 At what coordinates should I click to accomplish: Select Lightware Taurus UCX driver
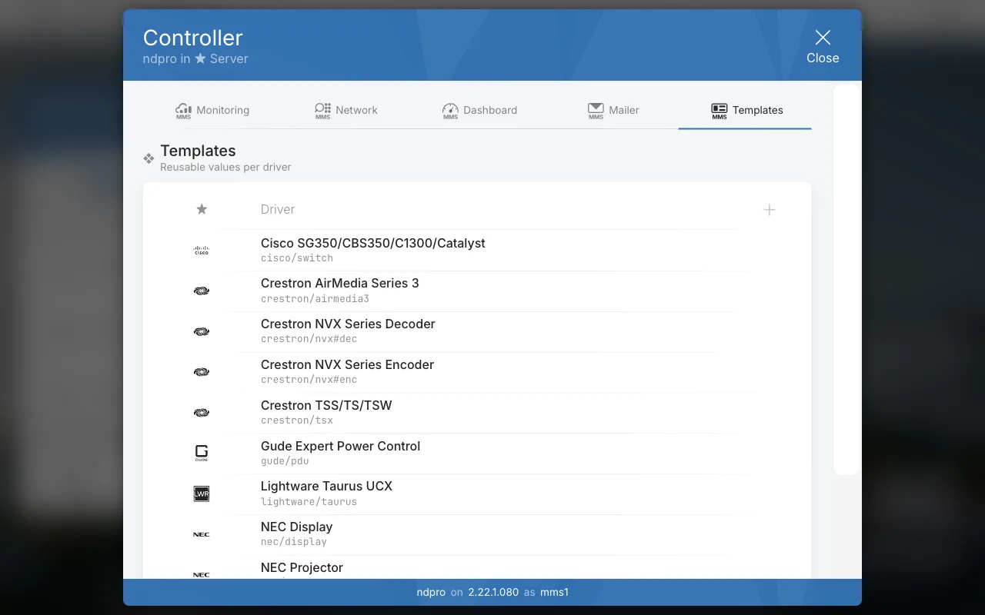tap(477, 494)
